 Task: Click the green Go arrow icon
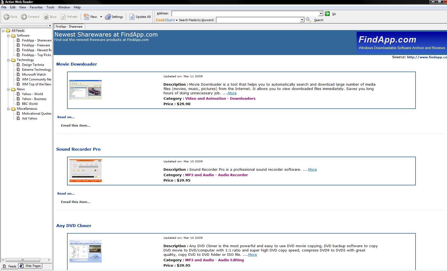[x=327, y=14]
